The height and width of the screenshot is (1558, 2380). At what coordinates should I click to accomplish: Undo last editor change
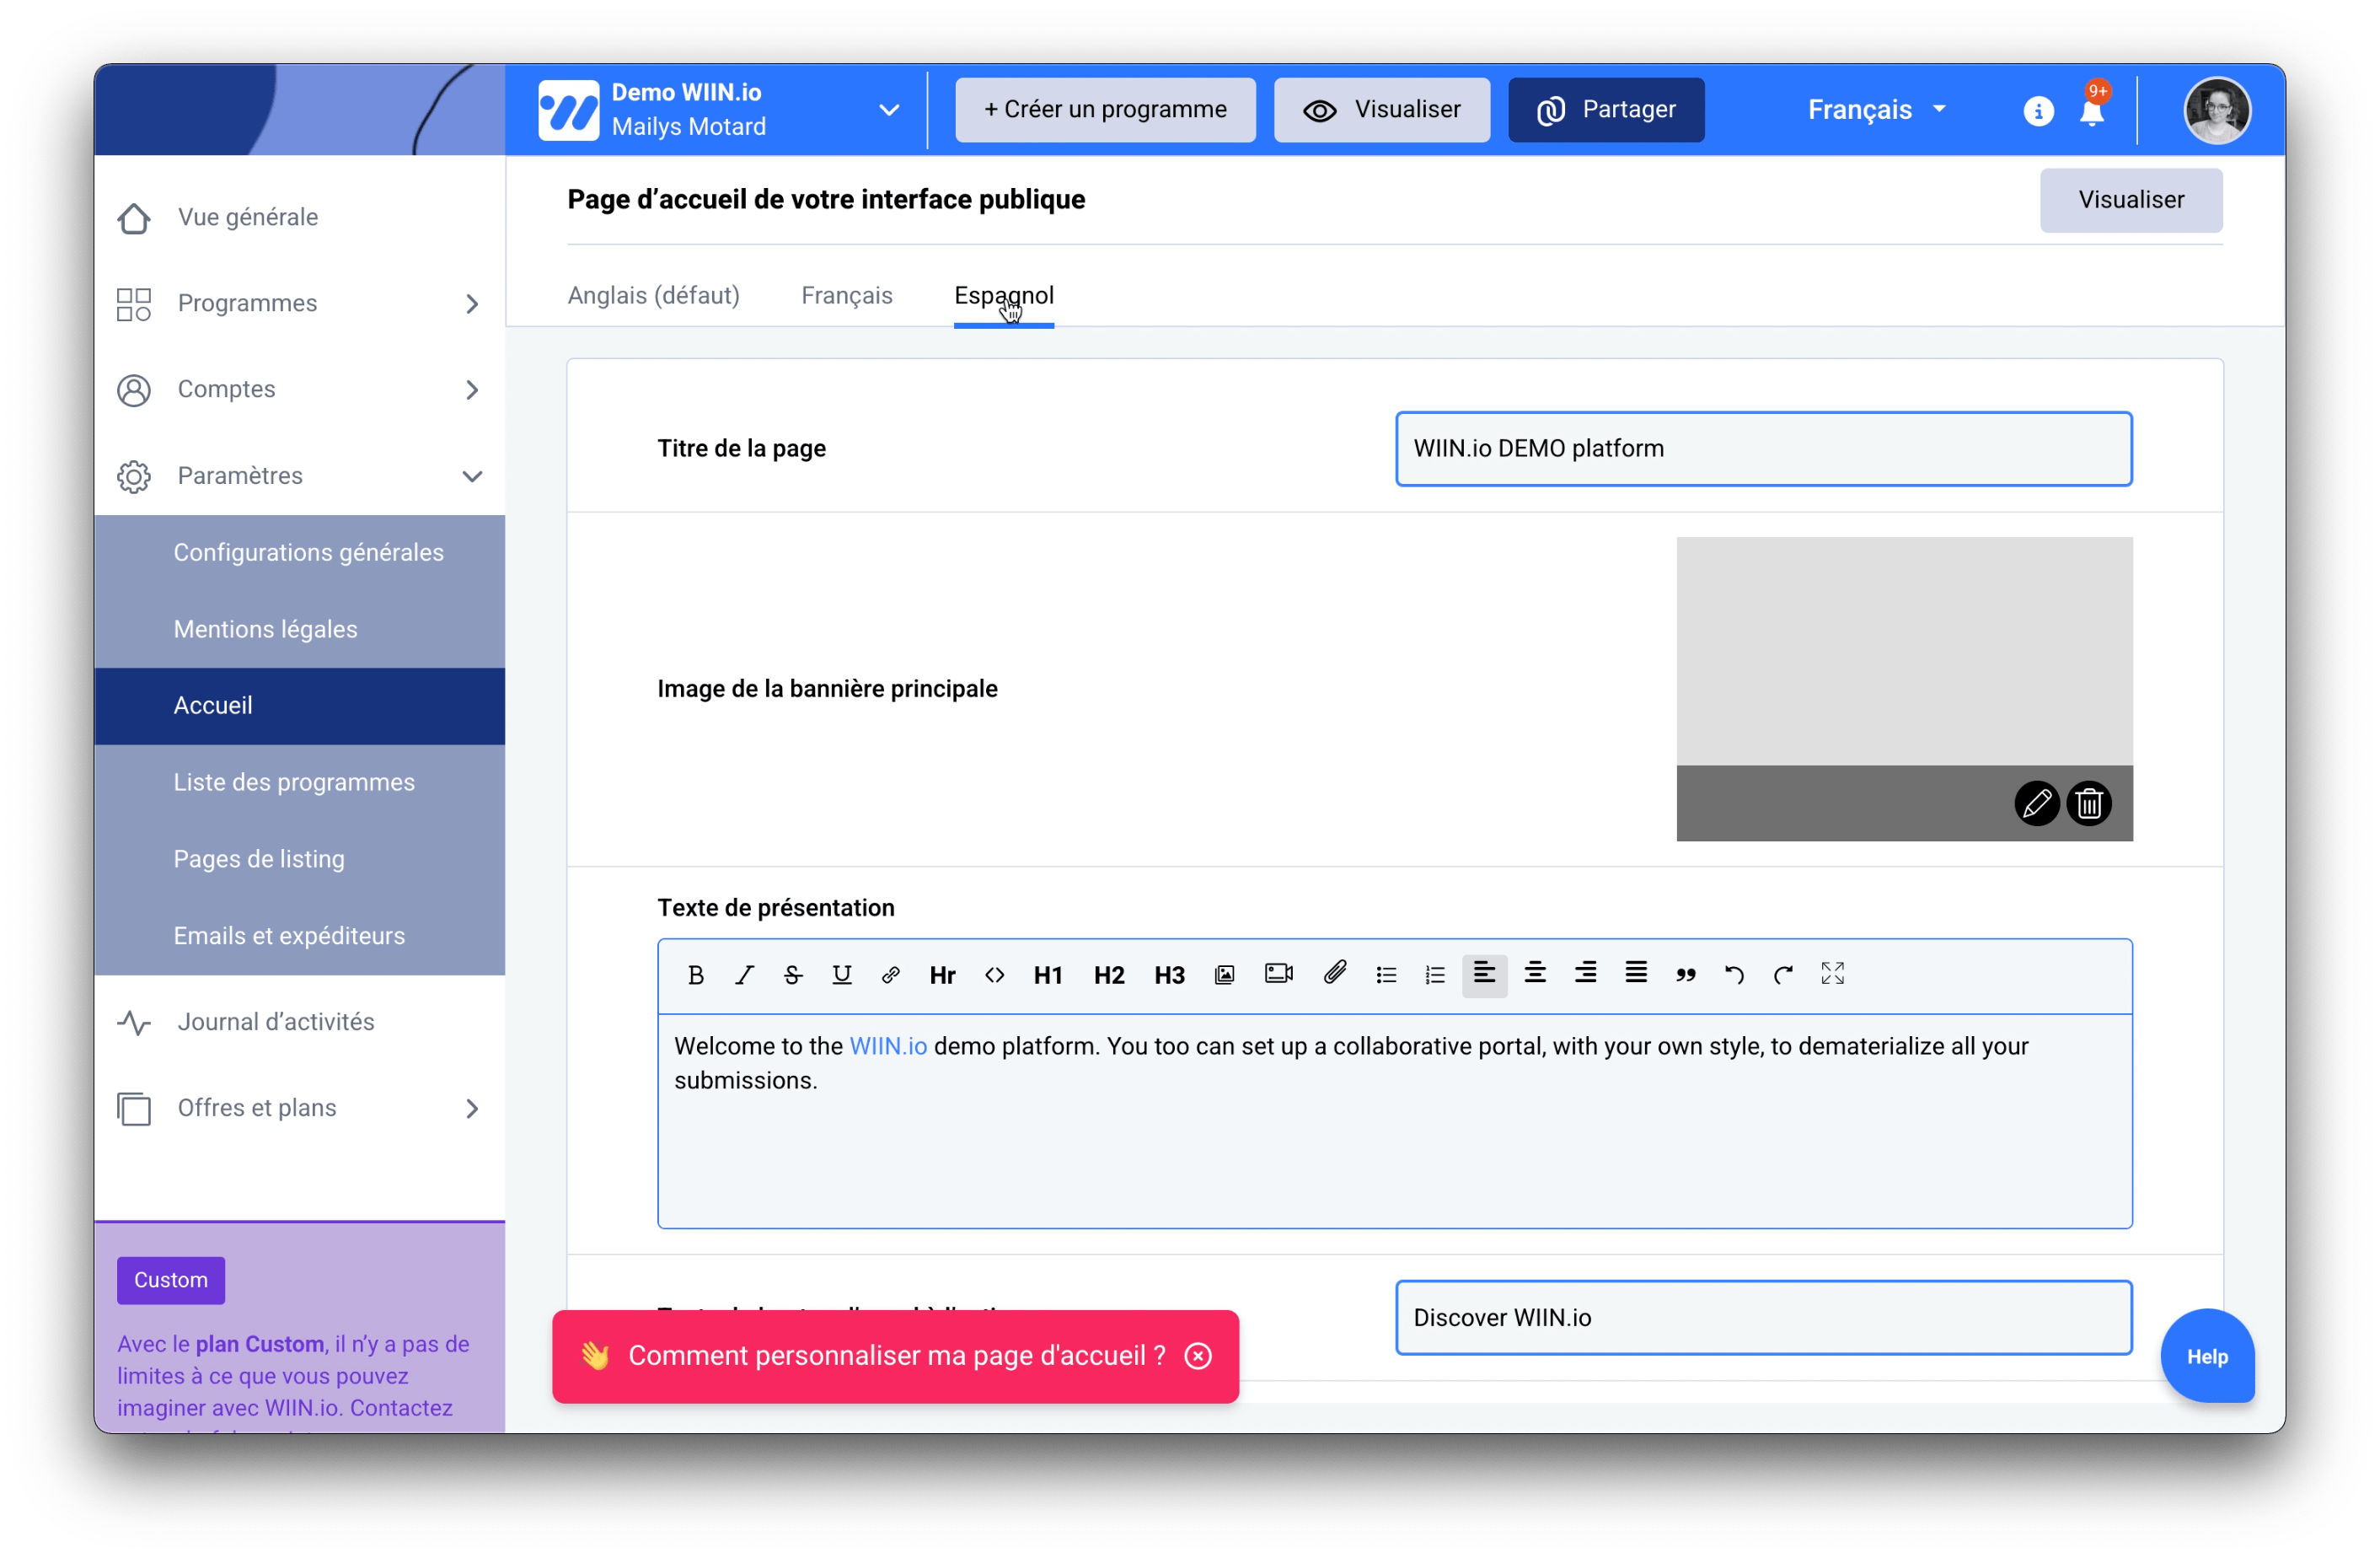coord(1734,975)
